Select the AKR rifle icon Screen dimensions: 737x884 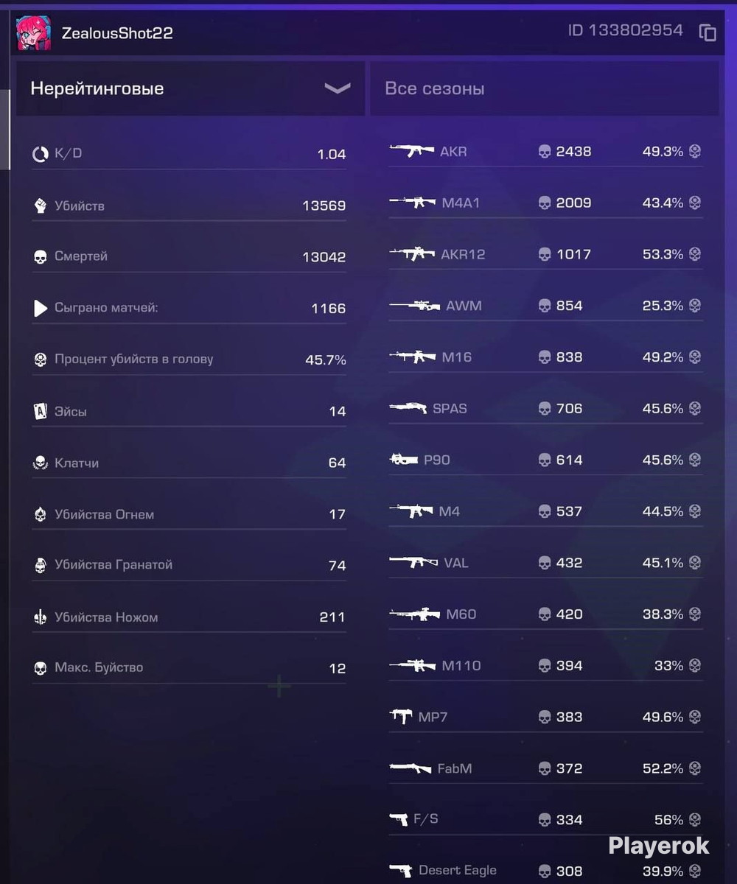[412, 151]
